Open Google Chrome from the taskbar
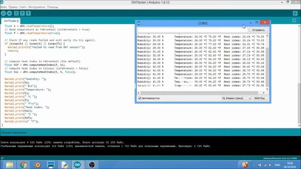Screen dimensions: 301x169 coord(24,165)
